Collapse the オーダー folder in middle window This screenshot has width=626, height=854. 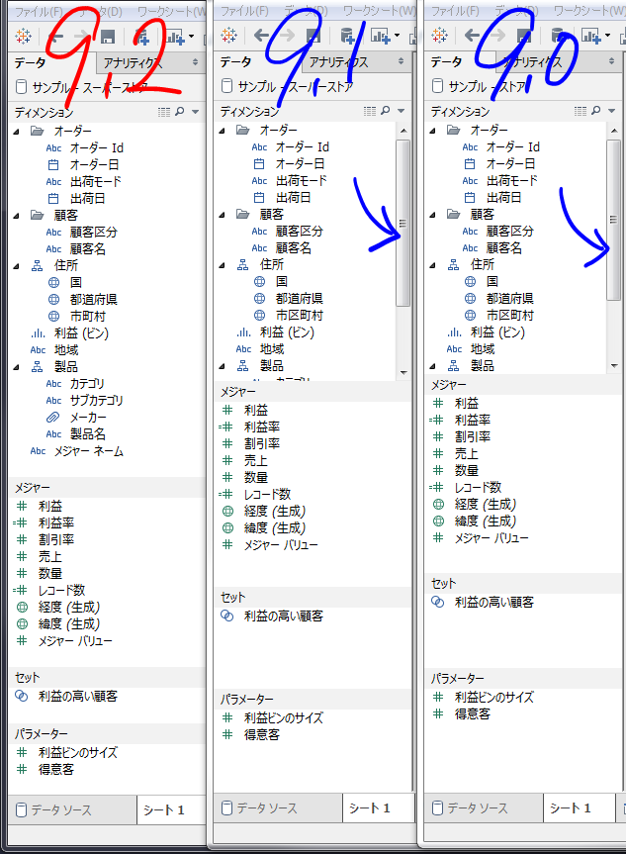click(223, 131)
